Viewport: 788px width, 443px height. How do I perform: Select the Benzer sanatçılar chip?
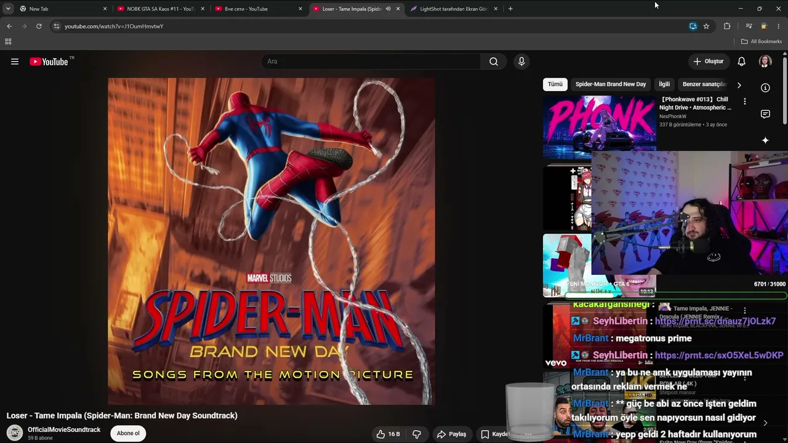click(x=704, y=84)
